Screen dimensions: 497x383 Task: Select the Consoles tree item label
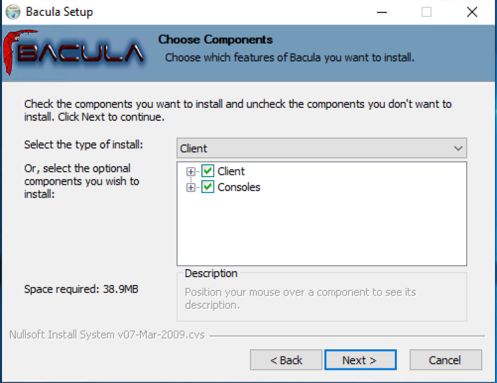[239, 187]
